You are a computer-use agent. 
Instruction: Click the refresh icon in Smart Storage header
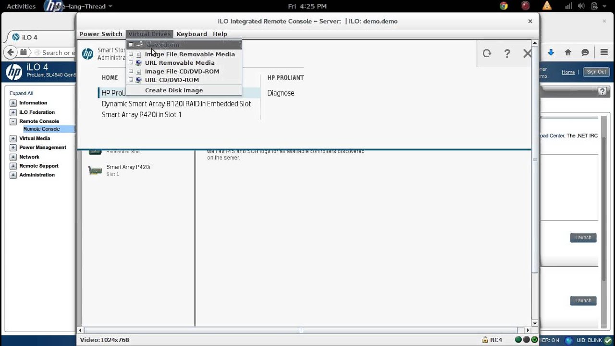pos(487,53)
